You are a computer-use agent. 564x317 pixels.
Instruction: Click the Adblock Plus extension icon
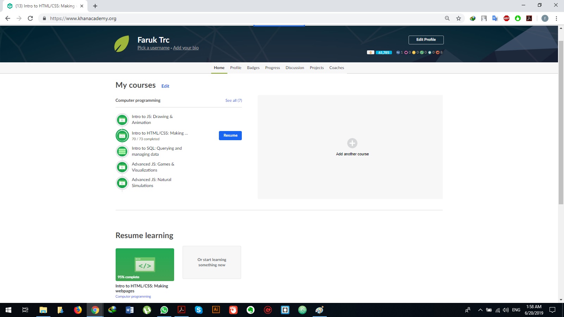coord(507,18)
